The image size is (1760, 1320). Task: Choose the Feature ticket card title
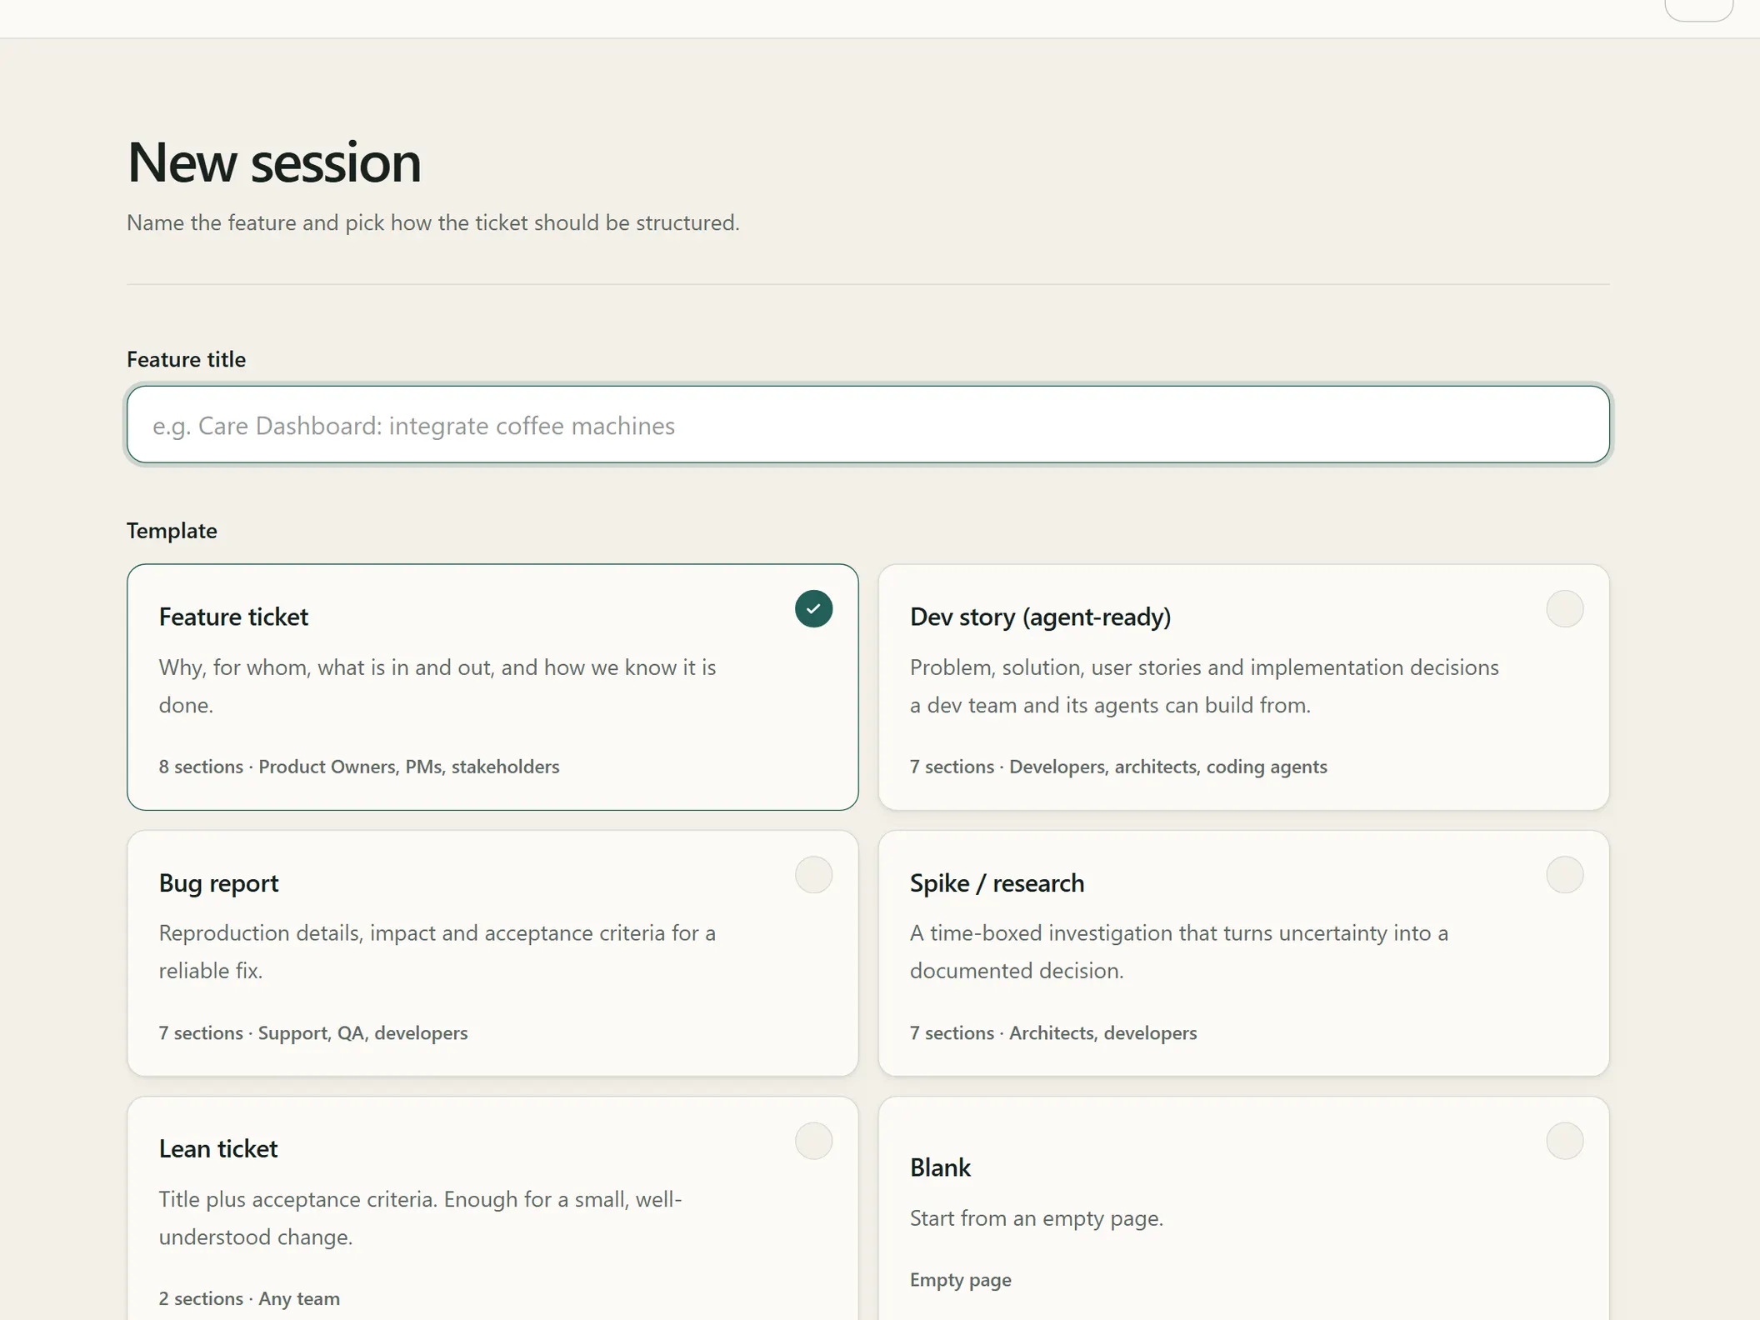pyautogui.click(x=233, y=617)
